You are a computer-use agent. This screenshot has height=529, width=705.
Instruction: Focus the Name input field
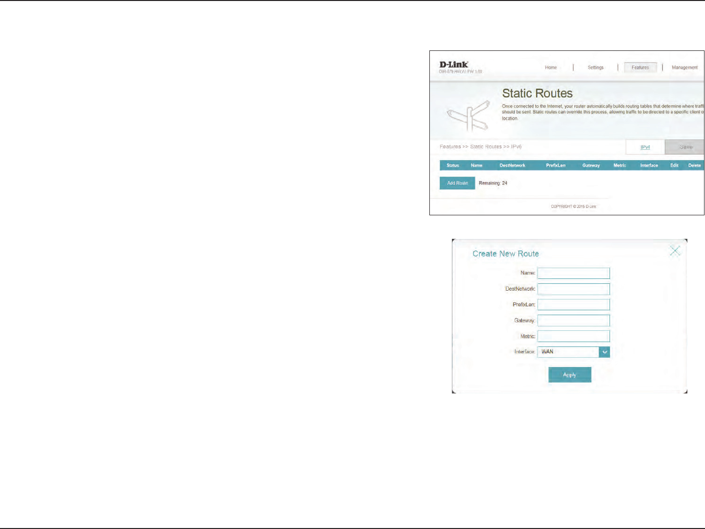click(x=574, y=273)
